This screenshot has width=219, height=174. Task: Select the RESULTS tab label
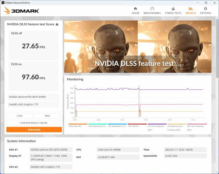[191, 13]
